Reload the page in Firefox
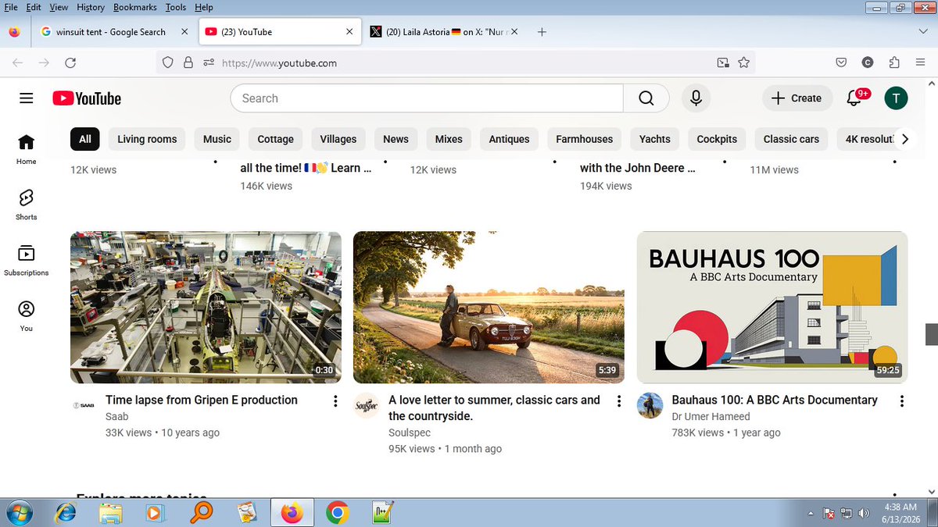The width and height of the screenshot is (938, 527). pyautogui.click(x=70, y=62)
